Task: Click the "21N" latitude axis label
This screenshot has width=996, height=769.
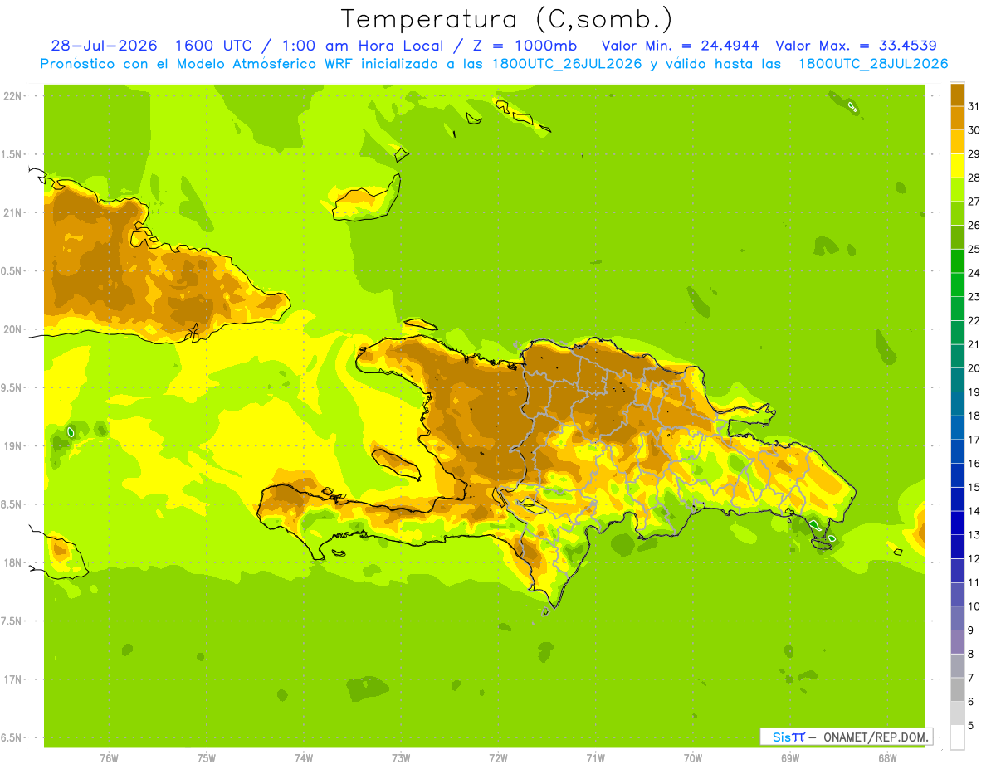Action: click(x=12, y=212)
